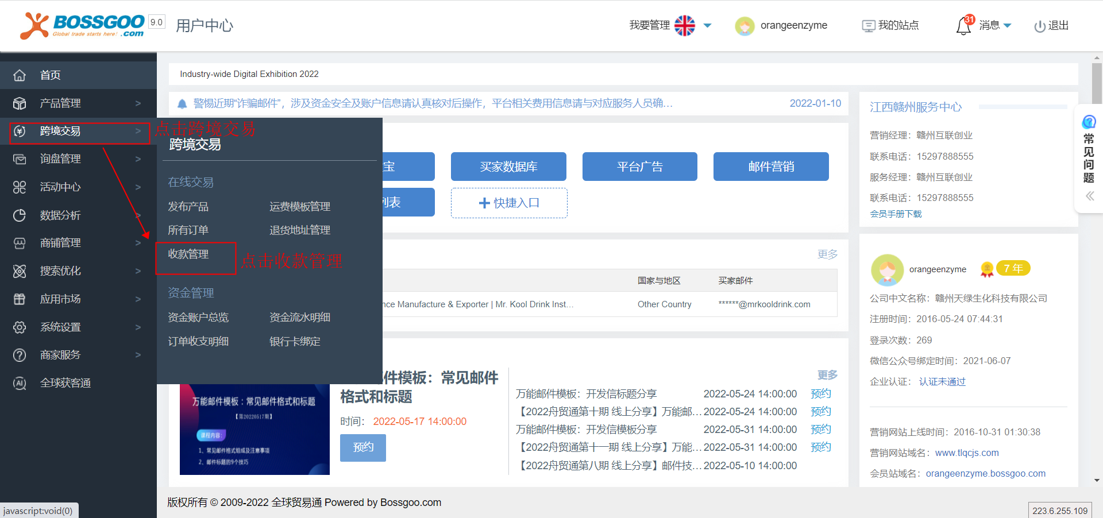Click 预约 for 开发信模板分享 row
Image resolution: width=1103 pixels, height=518 pixels.
coord(821,430)
